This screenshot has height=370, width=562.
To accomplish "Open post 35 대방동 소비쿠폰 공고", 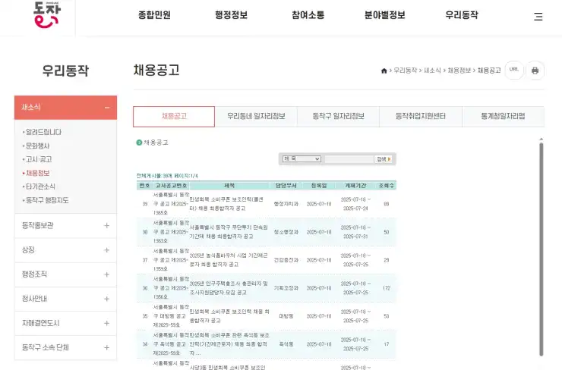I will coord(229,316).
